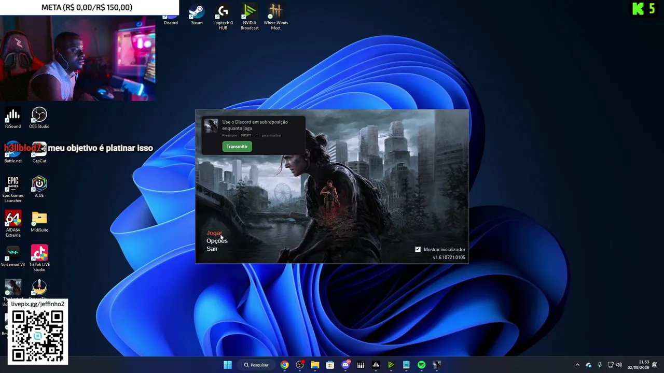The image size is (664, 373).
Task: Uncheck the Mostrar inicializador checkbox
Action: pyautogui.click(x=418, y=250)
